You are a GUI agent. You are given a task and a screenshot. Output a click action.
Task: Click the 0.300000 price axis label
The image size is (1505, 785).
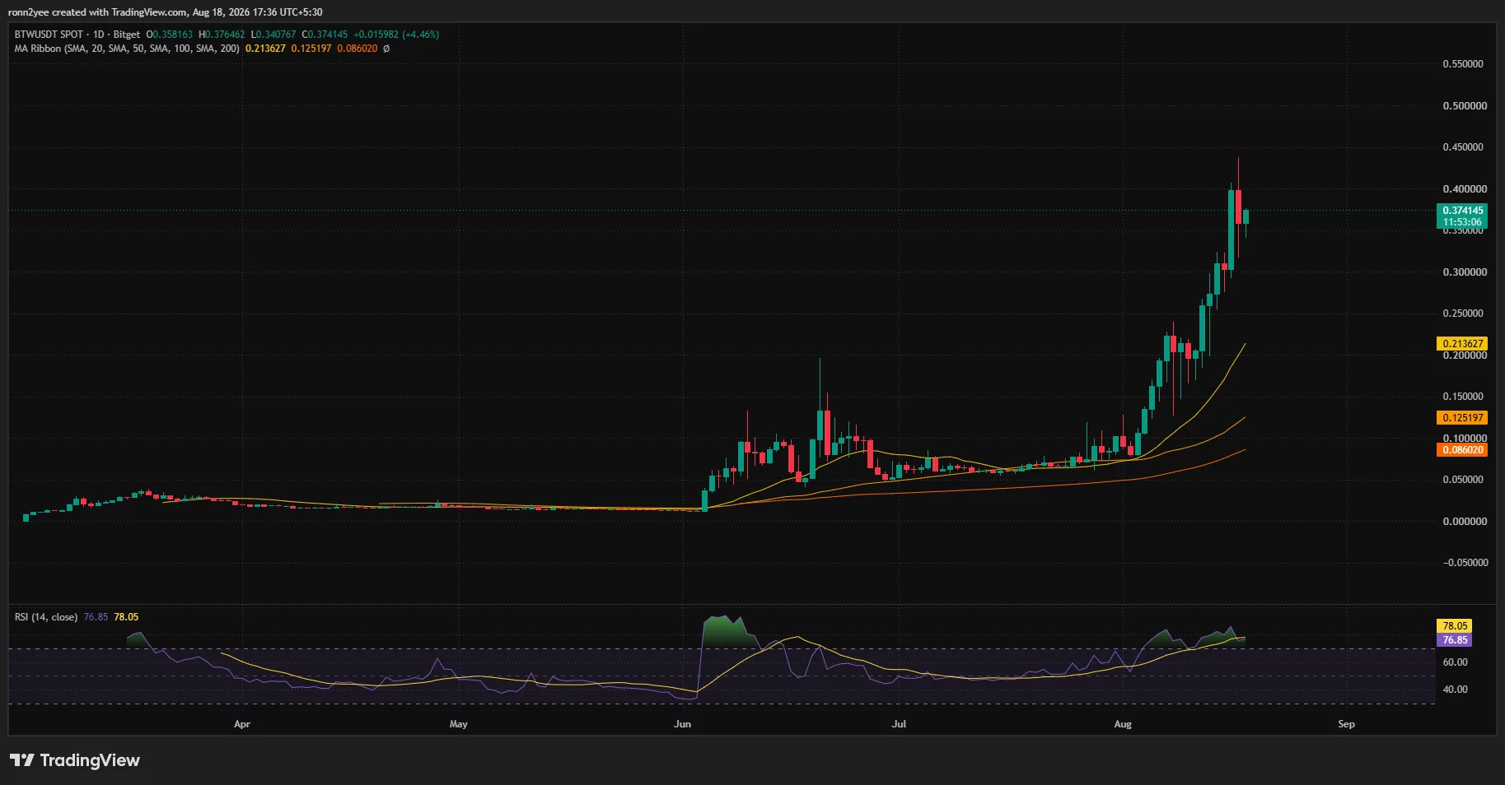click(1463, 272)
